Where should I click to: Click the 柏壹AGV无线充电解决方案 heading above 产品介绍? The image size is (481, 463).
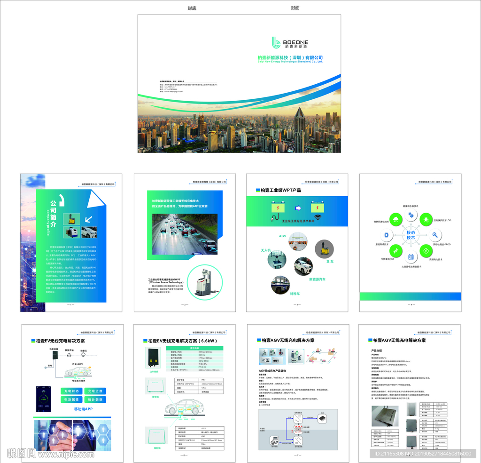pyautogui.click(x=399, y=340)
